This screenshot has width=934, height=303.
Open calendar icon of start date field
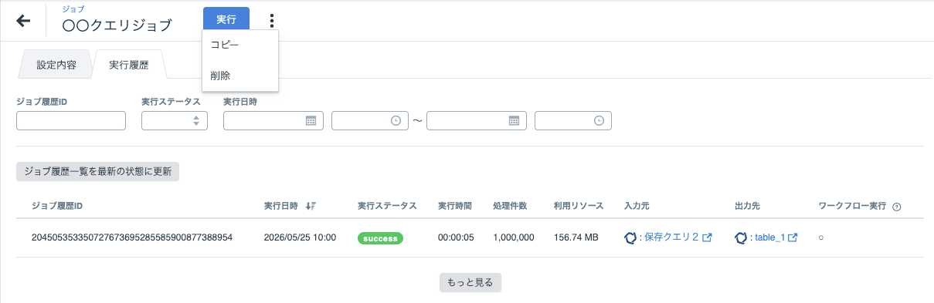tap(311, 121)
